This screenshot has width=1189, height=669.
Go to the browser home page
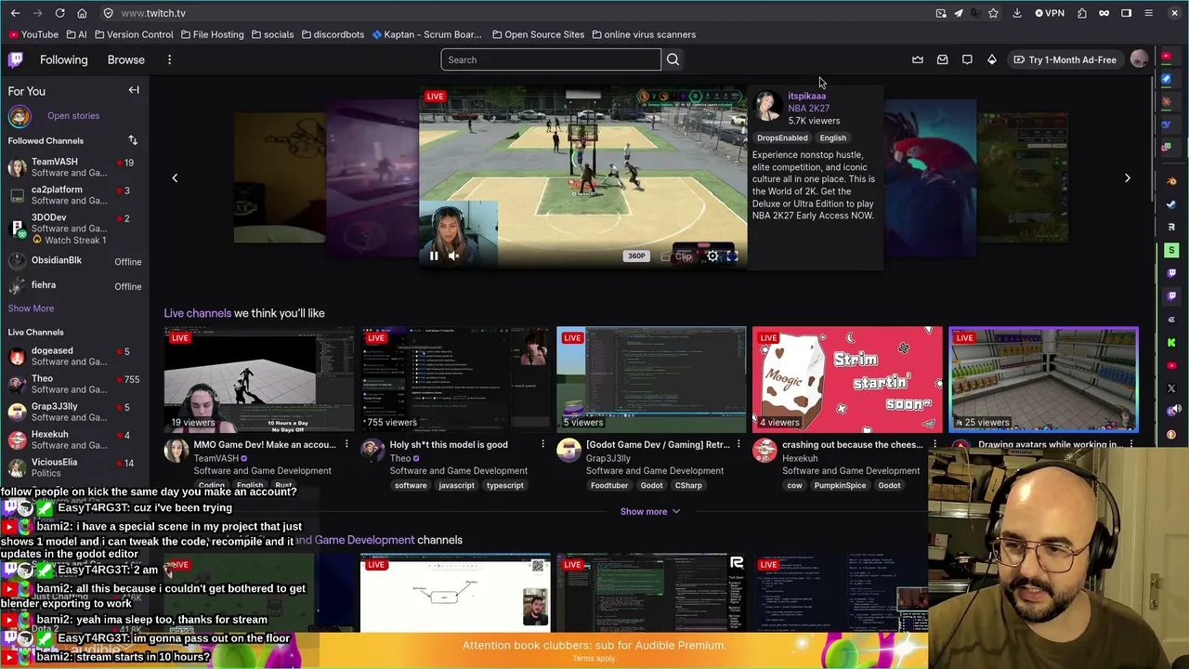[x=82, y=13]
